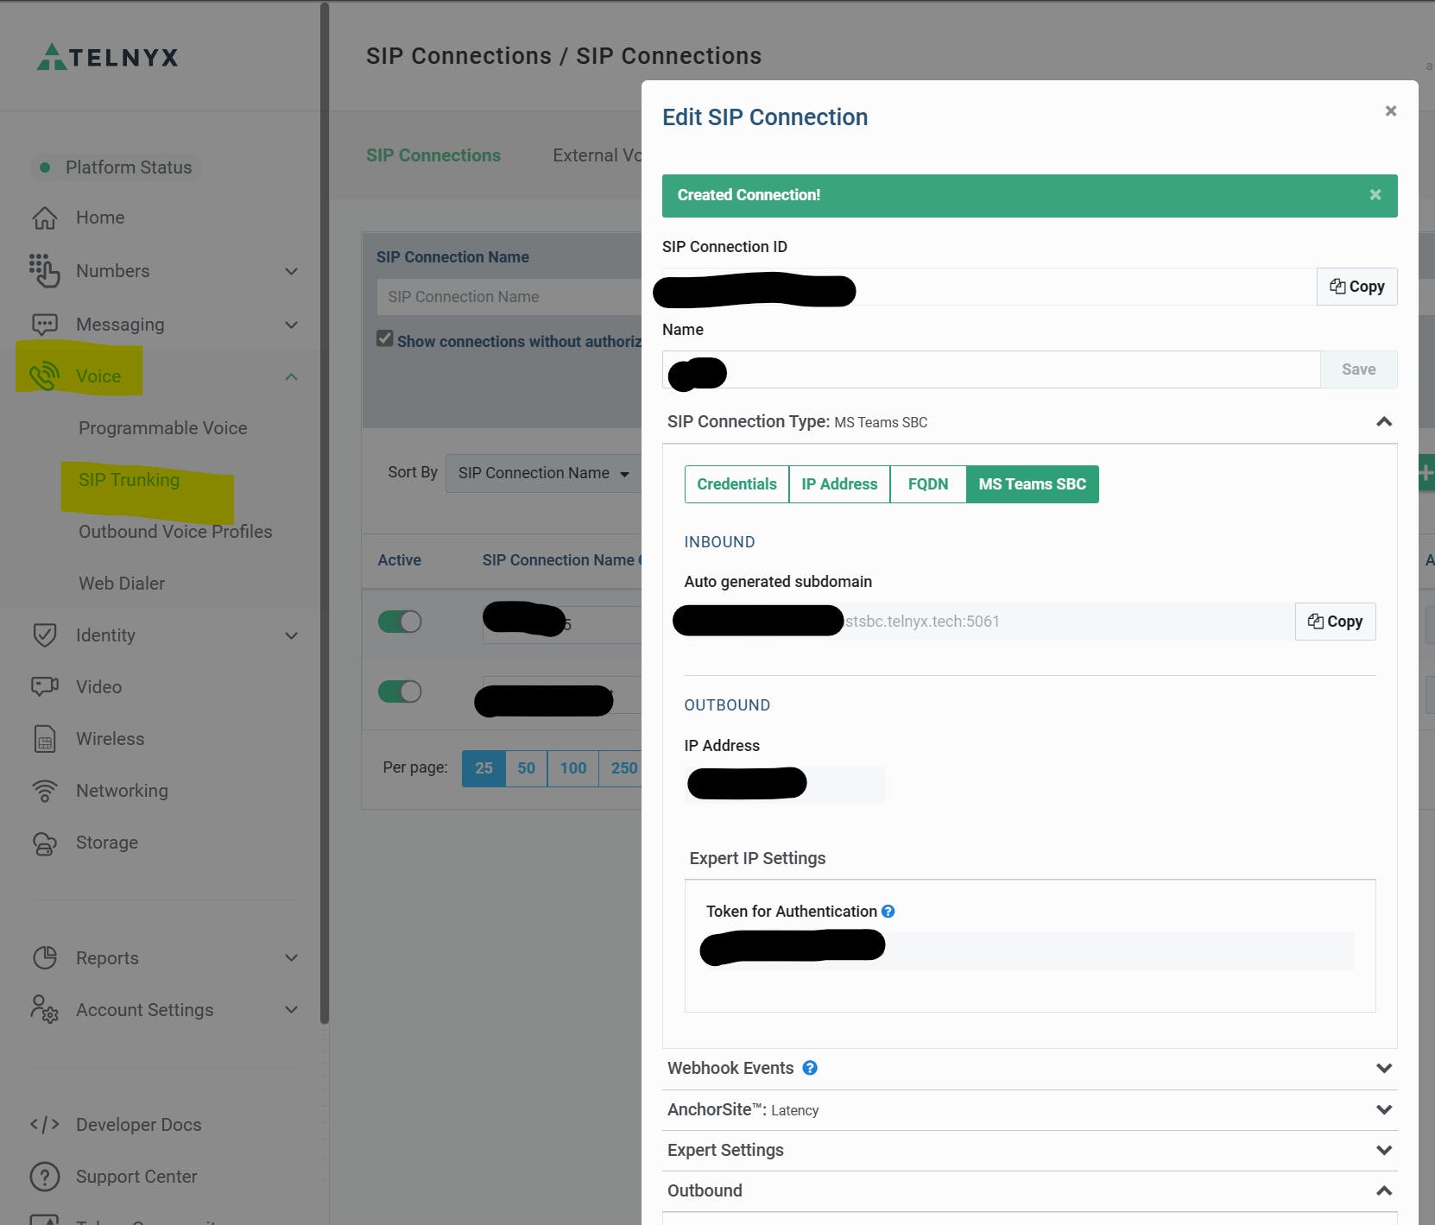Sort by the Active column header
This screenshot has height=1225, width=1435.
(x=399, y=560)
